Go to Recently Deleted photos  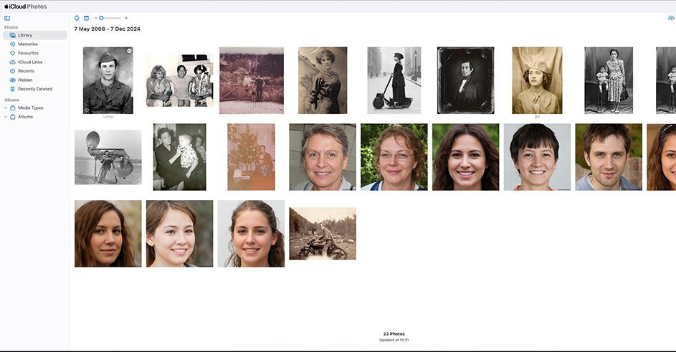pos(34,89)
